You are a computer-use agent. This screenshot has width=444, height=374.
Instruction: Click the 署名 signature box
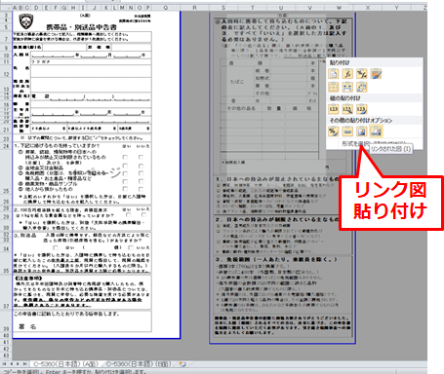pos(82,321)
